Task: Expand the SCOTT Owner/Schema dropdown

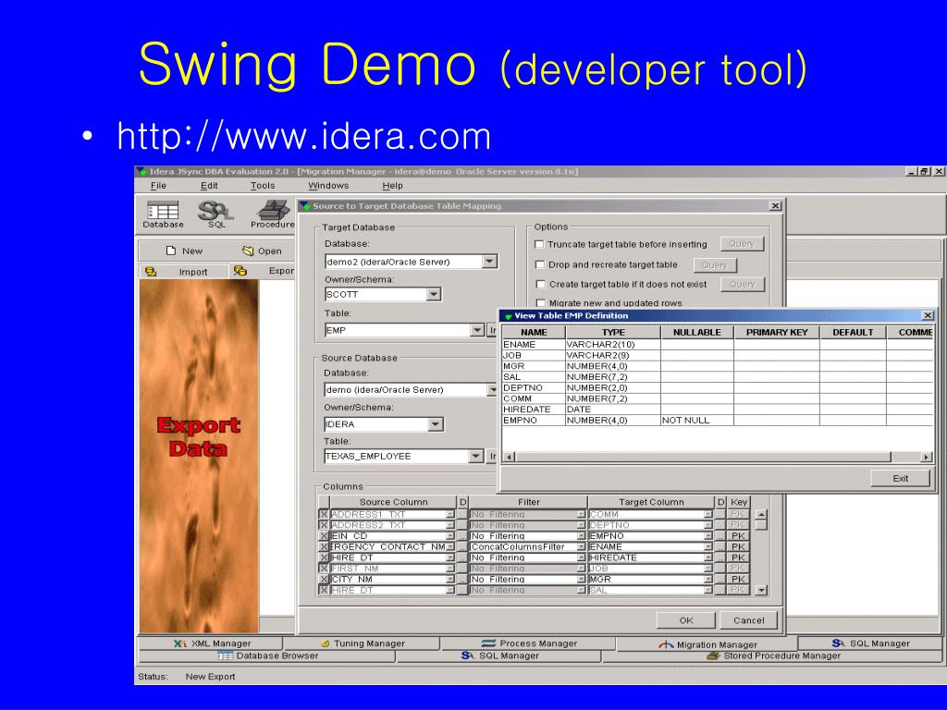Action: 433,295
